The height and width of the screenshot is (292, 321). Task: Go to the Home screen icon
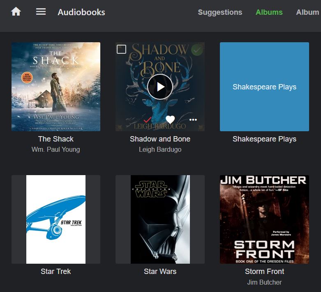click(x=16, y=11)
